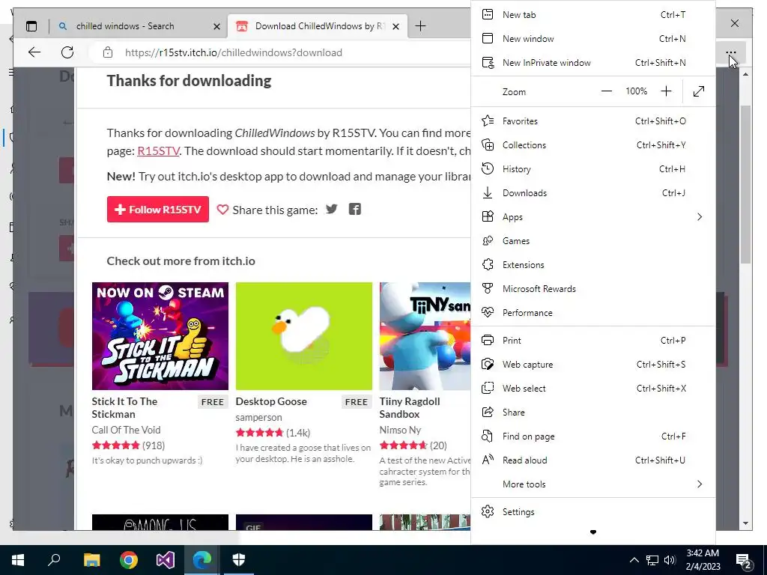Close the Download ChilledWindows tab

pyautogui.click(x=395, y=26)
